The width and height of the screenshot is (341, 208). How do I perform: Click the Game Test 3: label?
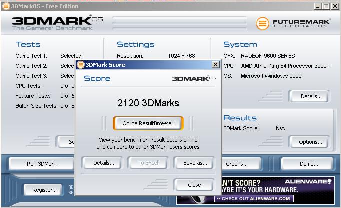(31, 76)
